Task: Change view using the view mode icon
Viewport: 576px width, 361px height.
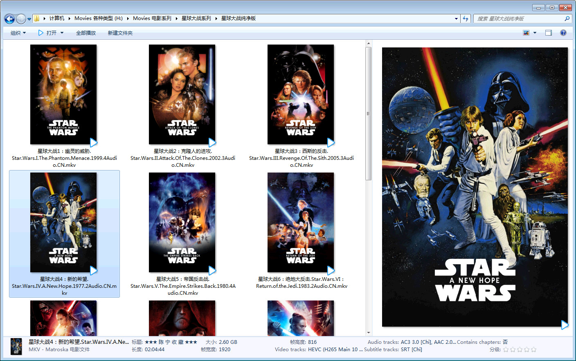Action: [526, 33]
